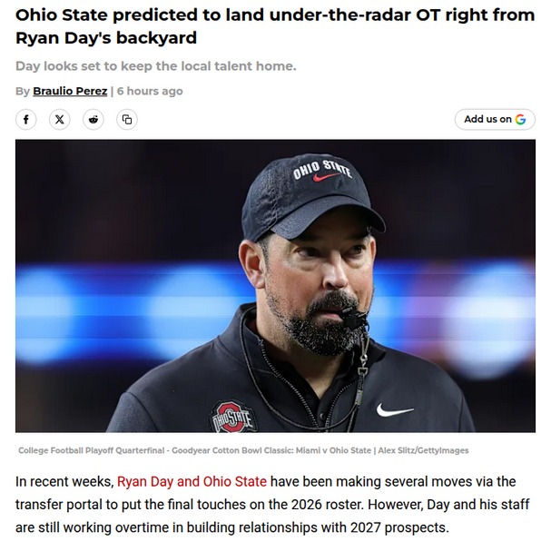
Task: Open author Braulio Perez's profile
Action: pos(70,91)
